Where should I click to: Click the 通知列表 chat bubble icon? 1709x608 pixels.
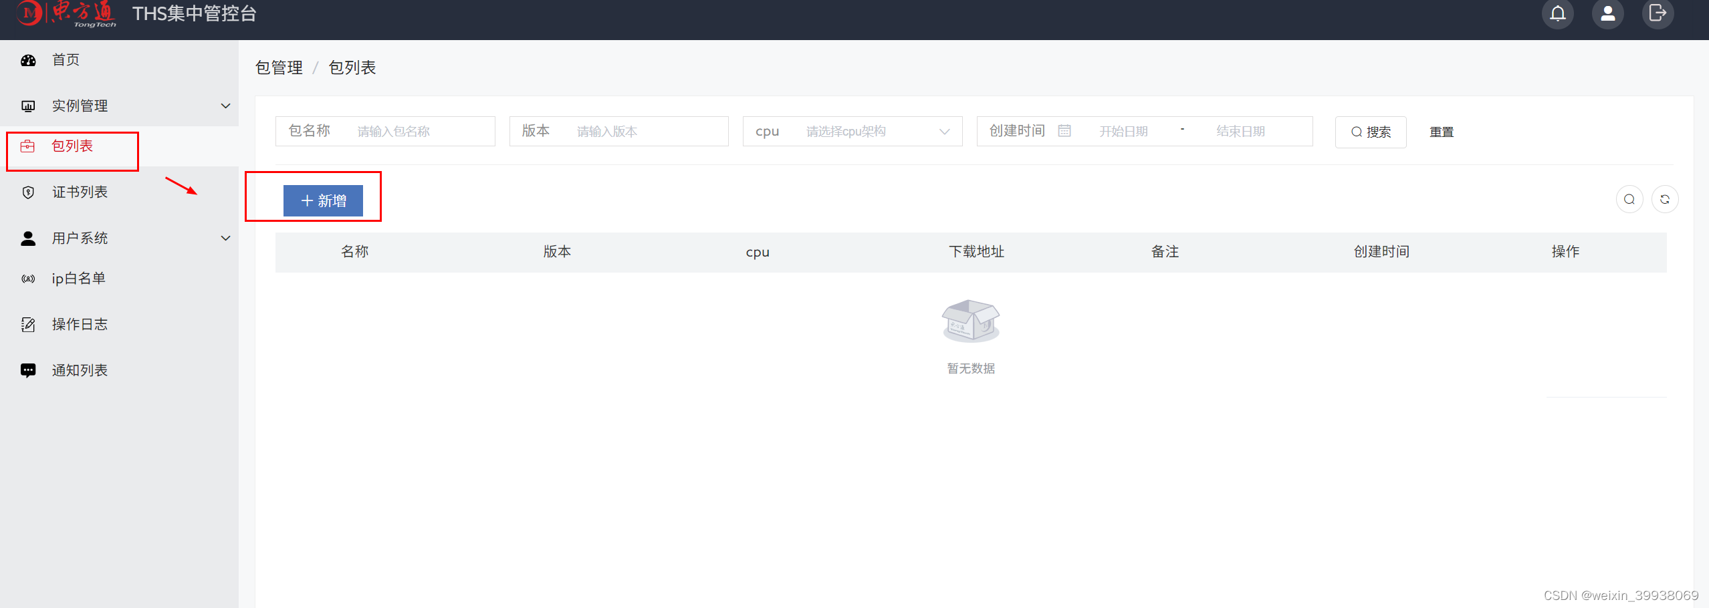pos(28,370)
